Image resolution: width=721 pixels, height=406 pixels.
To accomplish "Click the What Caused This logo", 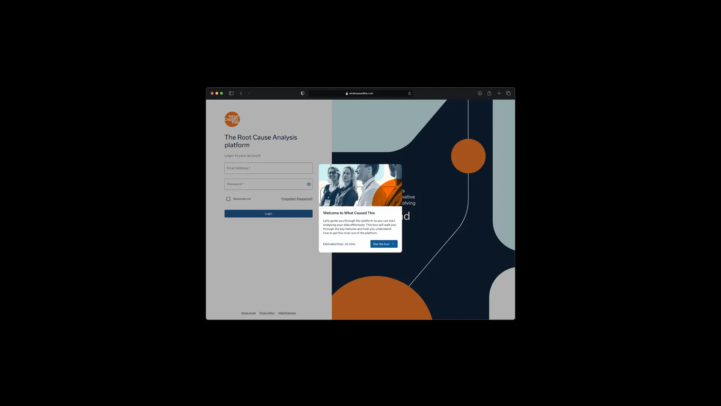I will (232, 119).
